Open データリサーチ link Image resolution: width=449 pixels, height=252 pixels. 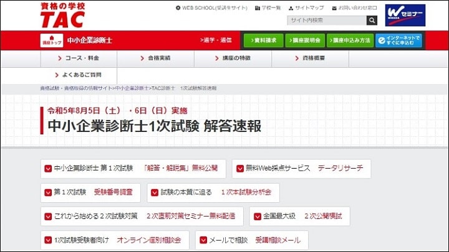tap(340, 168)
